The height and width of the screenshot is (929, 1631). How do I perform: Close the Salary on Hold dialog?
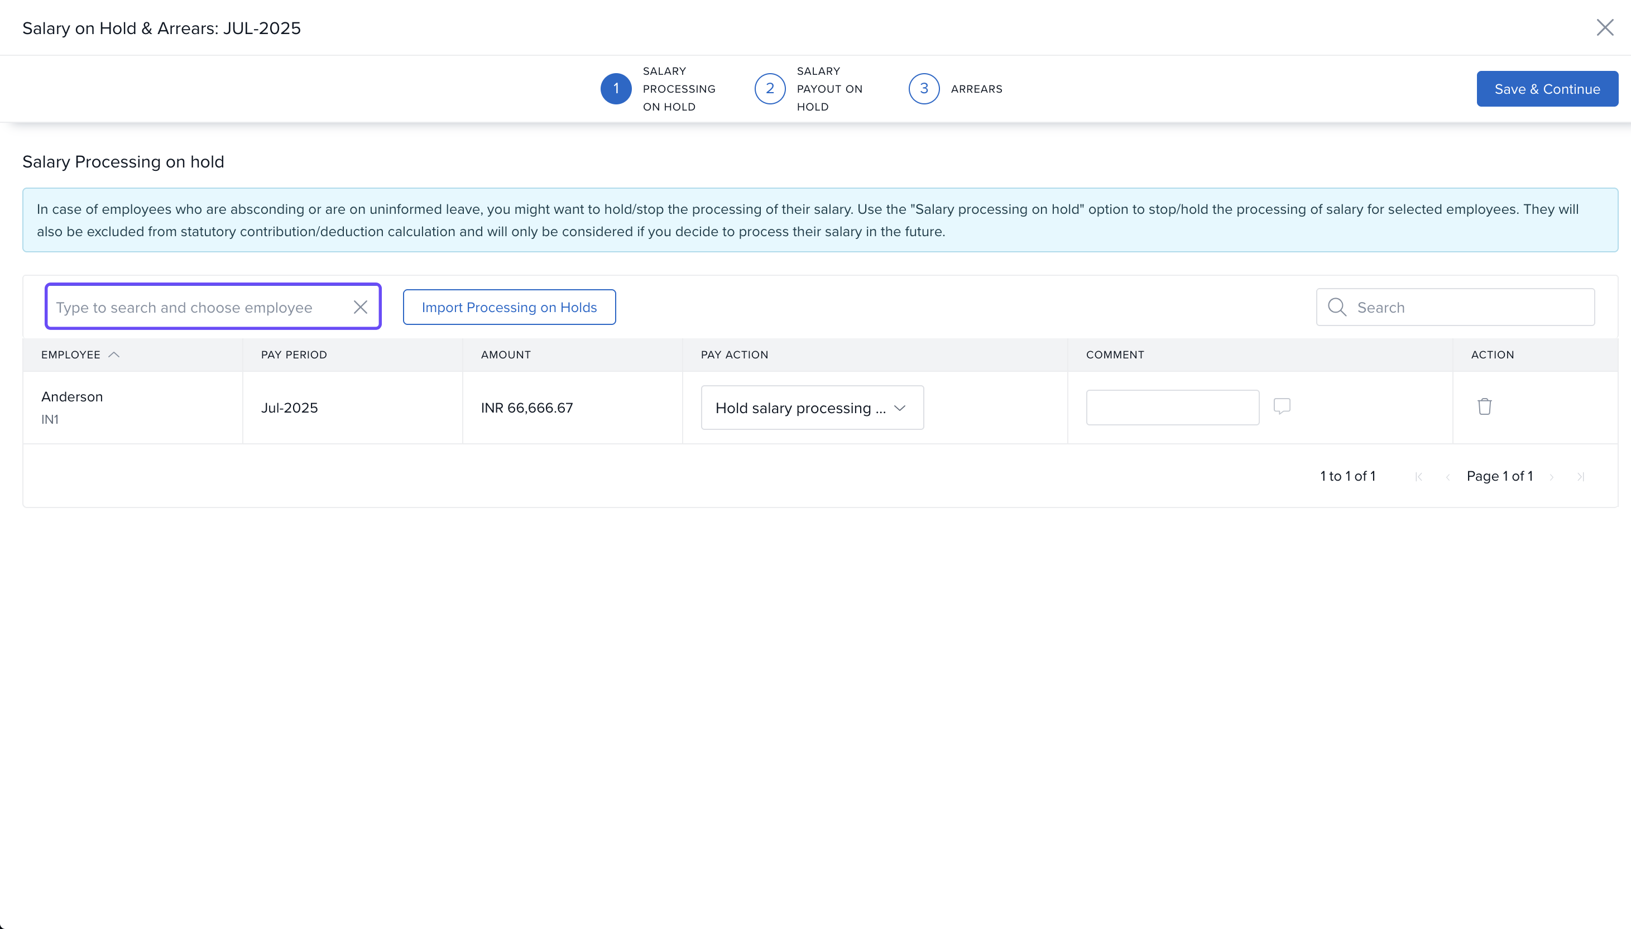tap(1605, 27)
